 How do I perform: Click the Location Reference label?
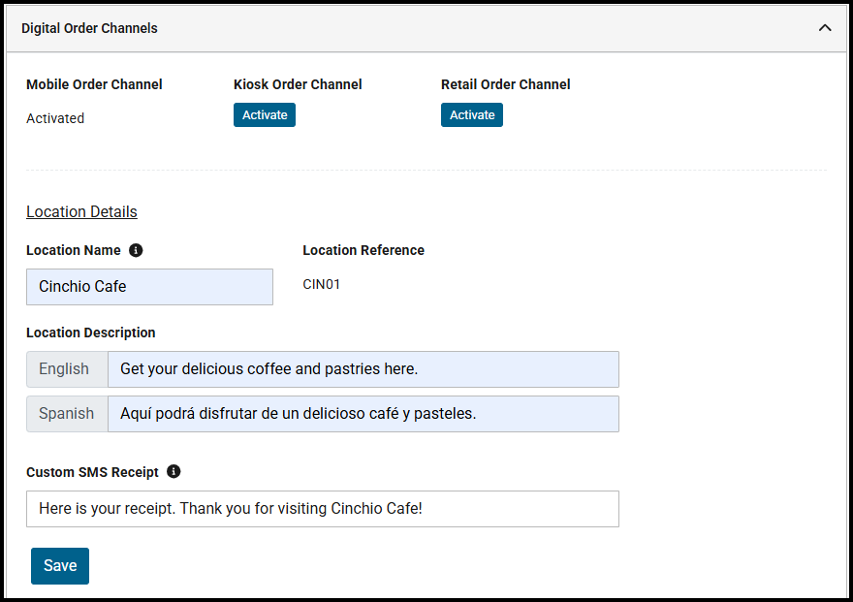tap(363, 250)
